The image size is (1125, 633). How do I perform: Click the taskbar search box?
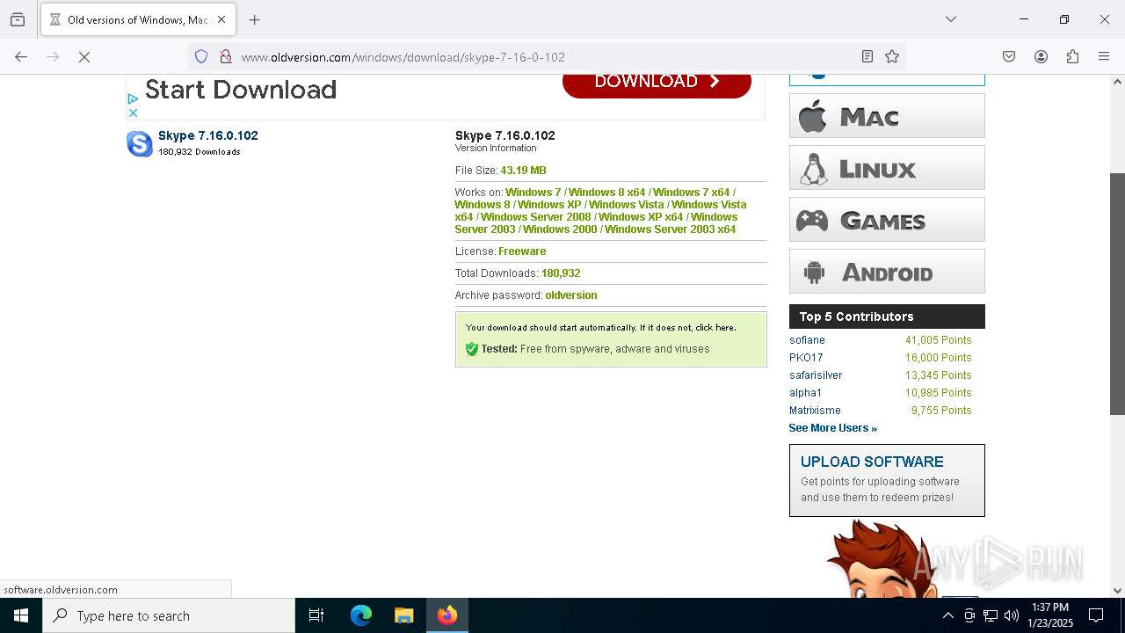(169, 615)
